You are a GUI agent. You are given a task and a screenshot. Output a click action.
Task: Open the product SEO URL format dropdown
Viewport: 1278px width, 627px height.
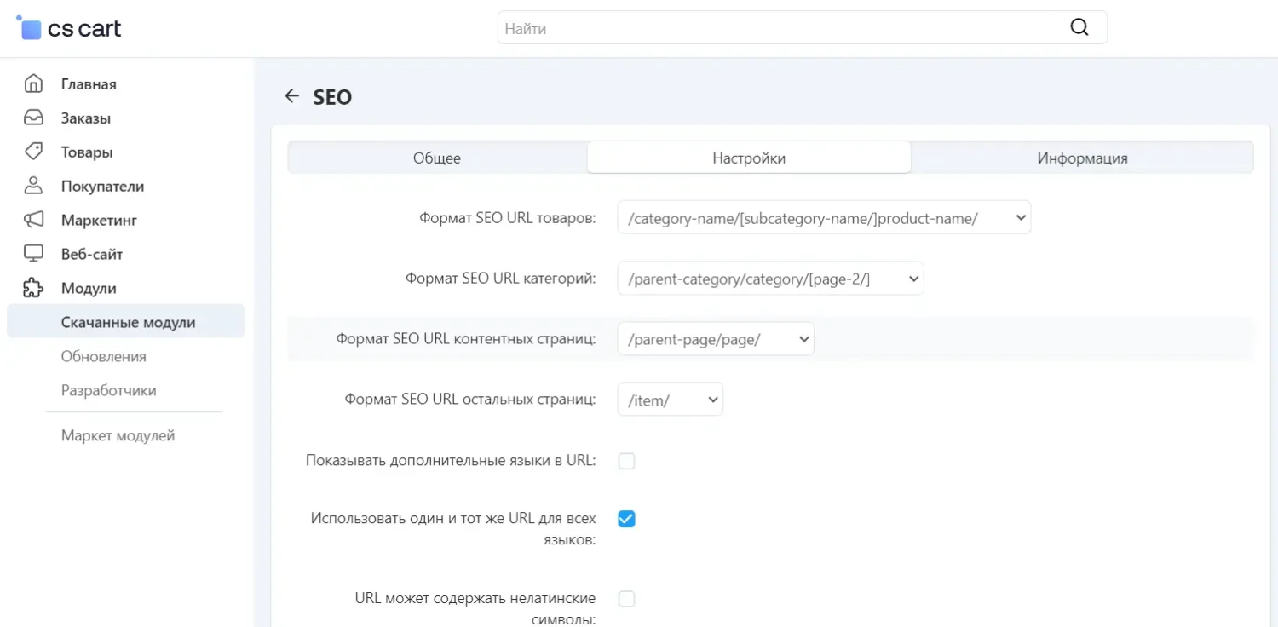click(824, 217)
